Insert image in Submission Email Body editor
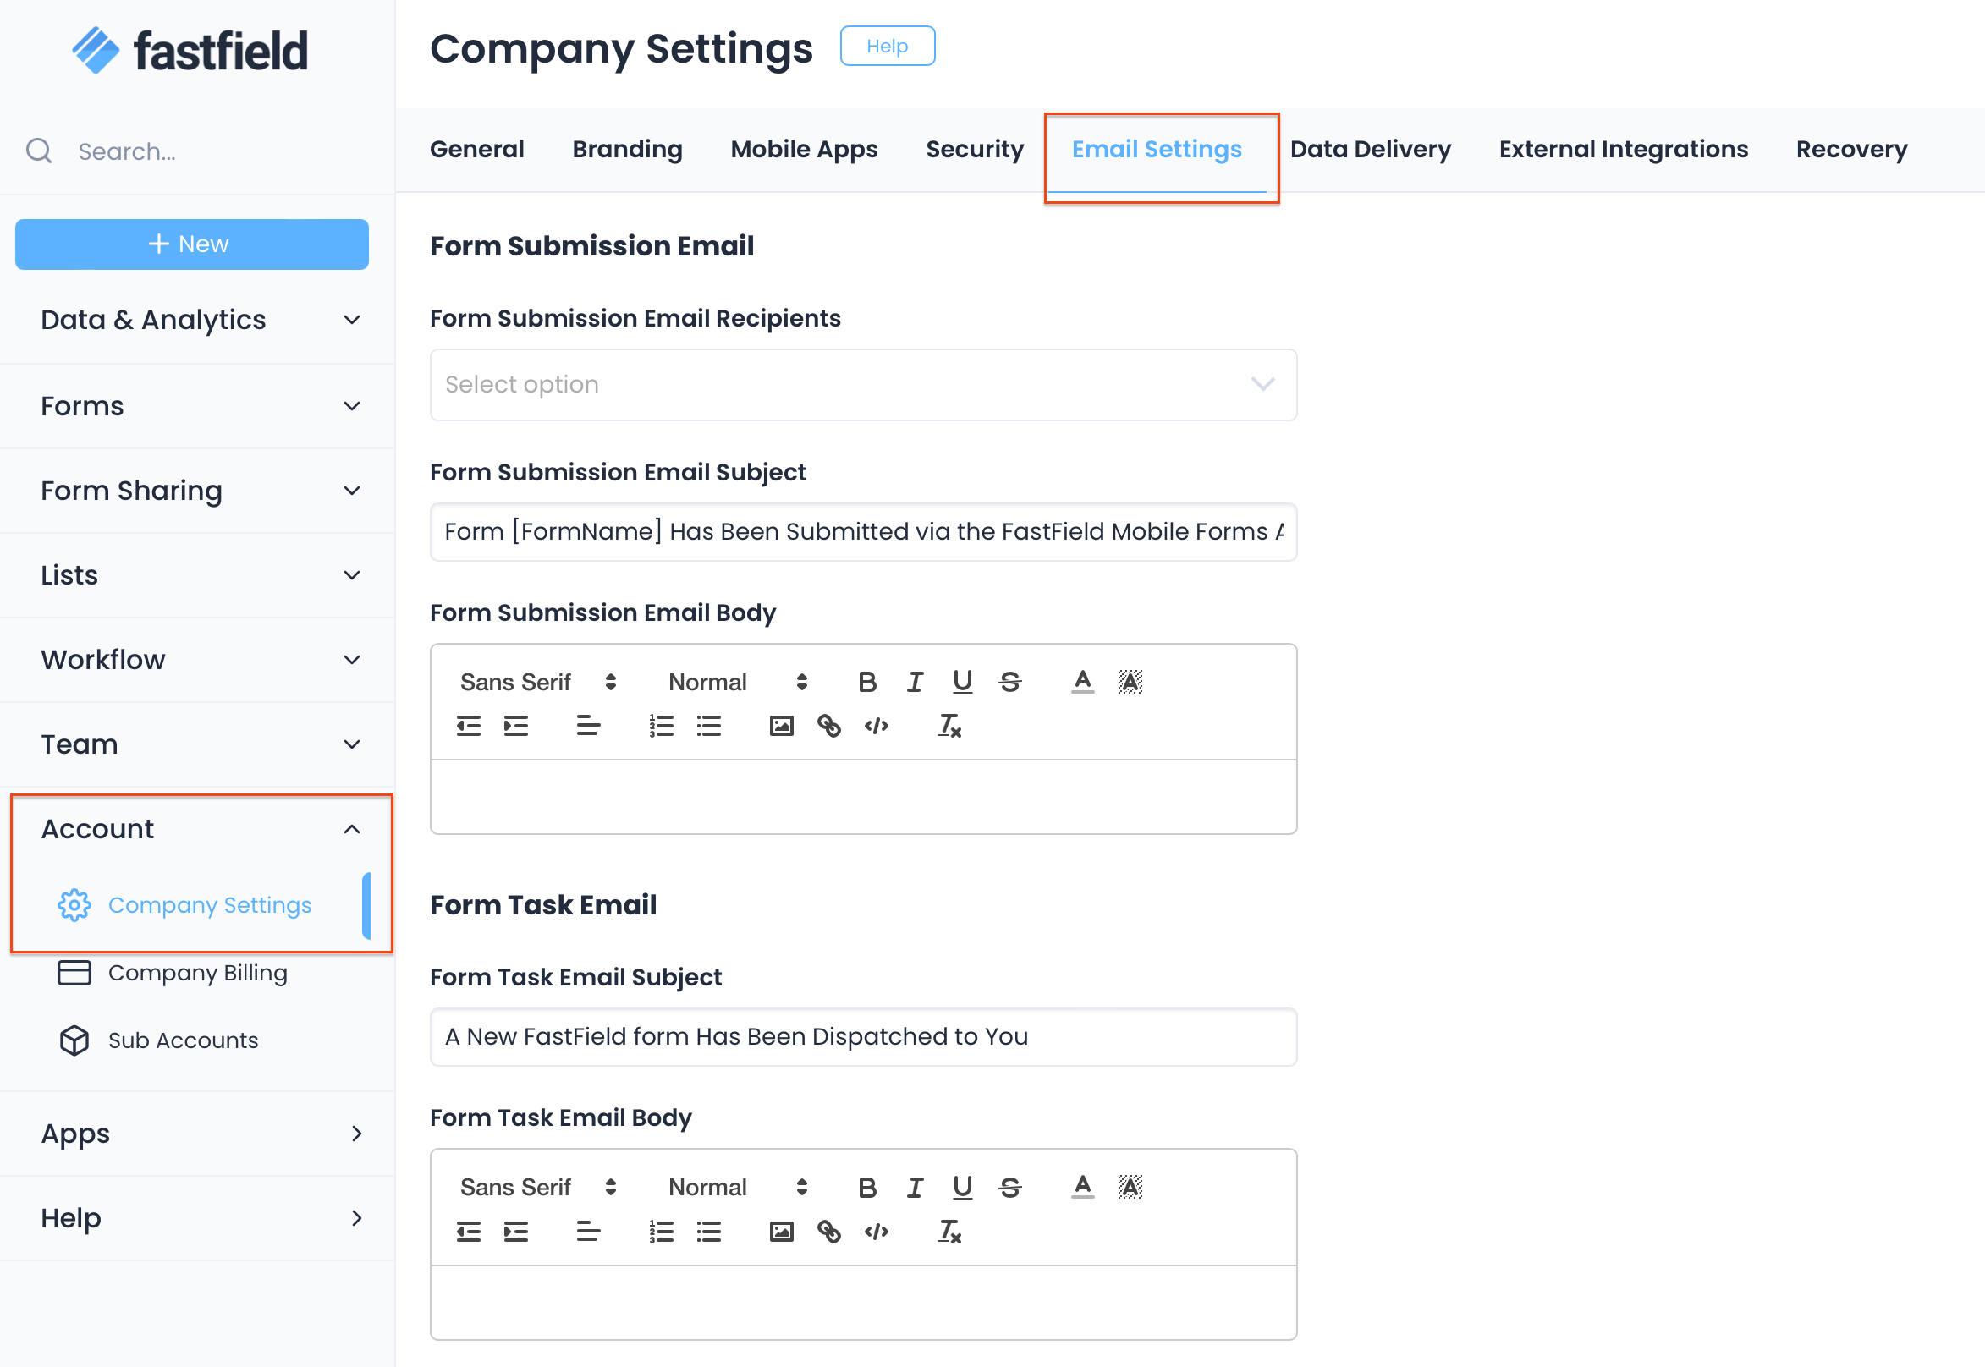 coord(781,727)
